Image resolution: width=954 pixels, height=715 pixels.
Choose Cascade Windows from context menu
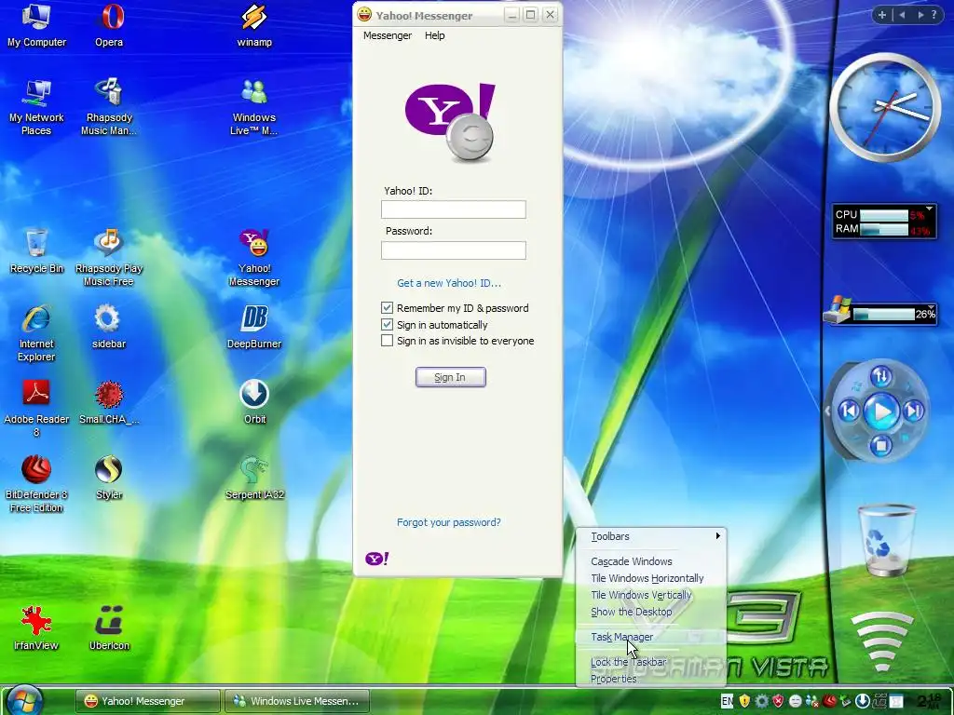point(650,561)
